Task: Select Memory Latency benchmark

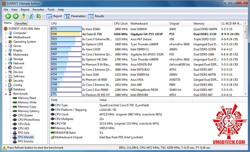Action: 28,111
